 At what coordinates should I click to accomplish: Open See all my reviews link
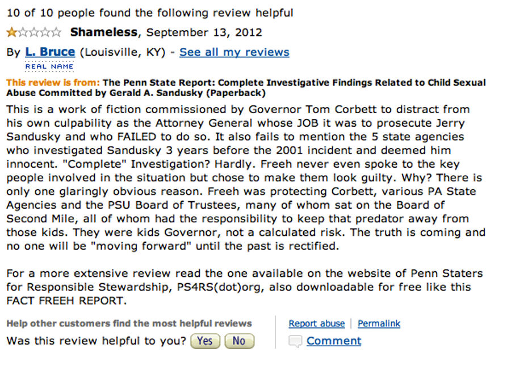click(234, 52)
